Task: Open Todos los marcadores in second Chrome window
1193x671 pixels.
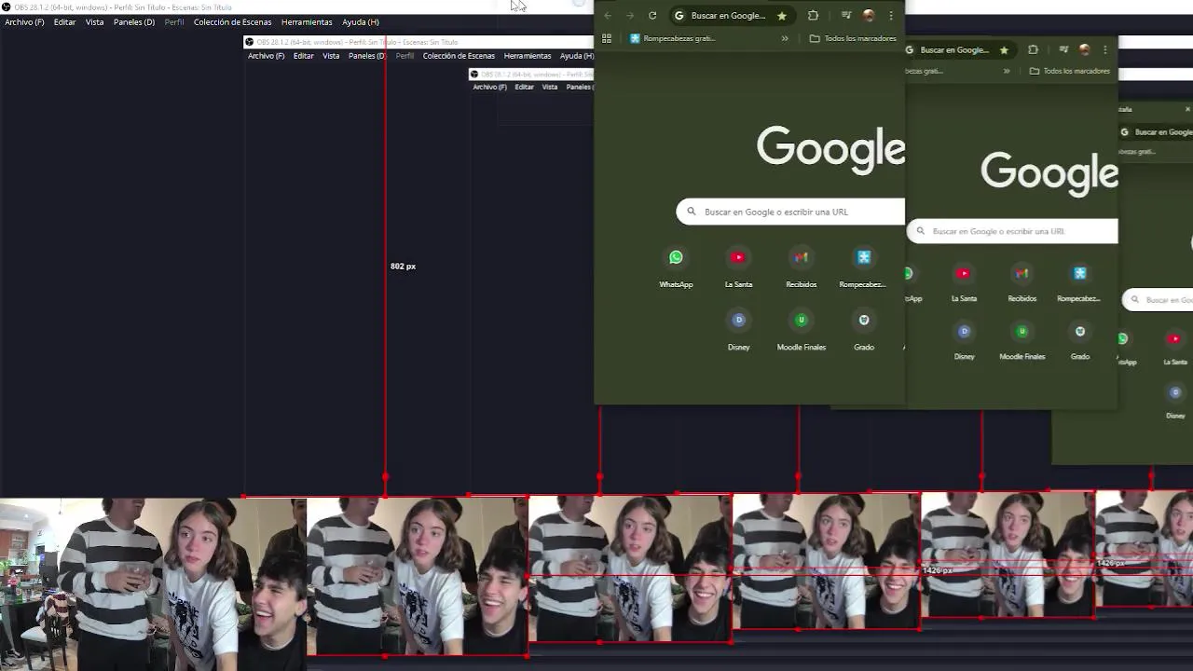Action: click(x=1069, y=71)
